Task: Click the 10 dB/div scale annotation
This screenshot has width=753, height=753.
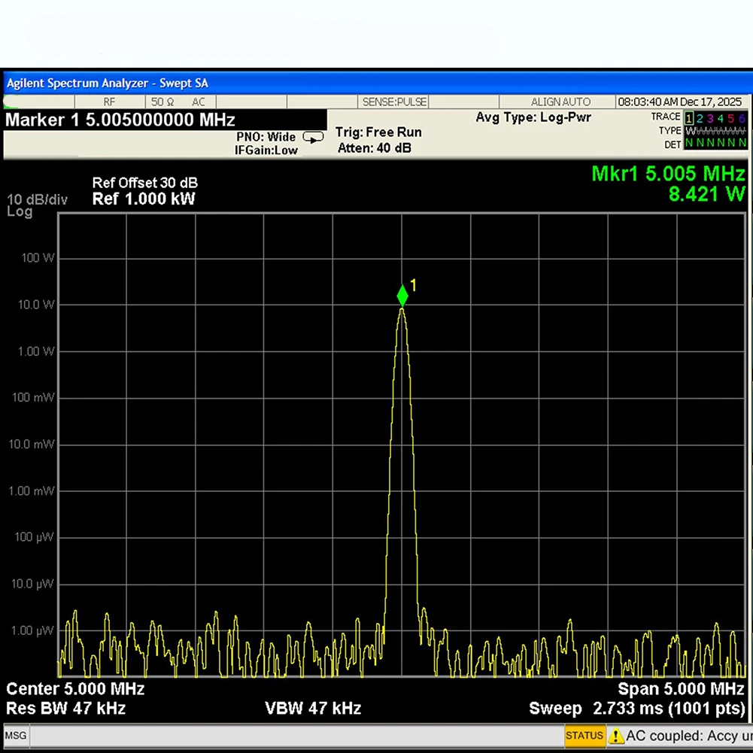Action: click(x=37, y=200)
